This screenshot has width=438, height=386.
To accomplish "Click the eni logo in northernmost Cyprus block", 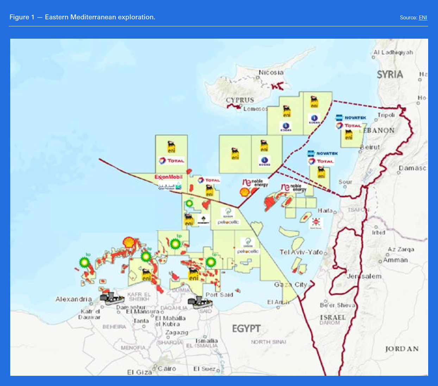I will tap(314, 102).
